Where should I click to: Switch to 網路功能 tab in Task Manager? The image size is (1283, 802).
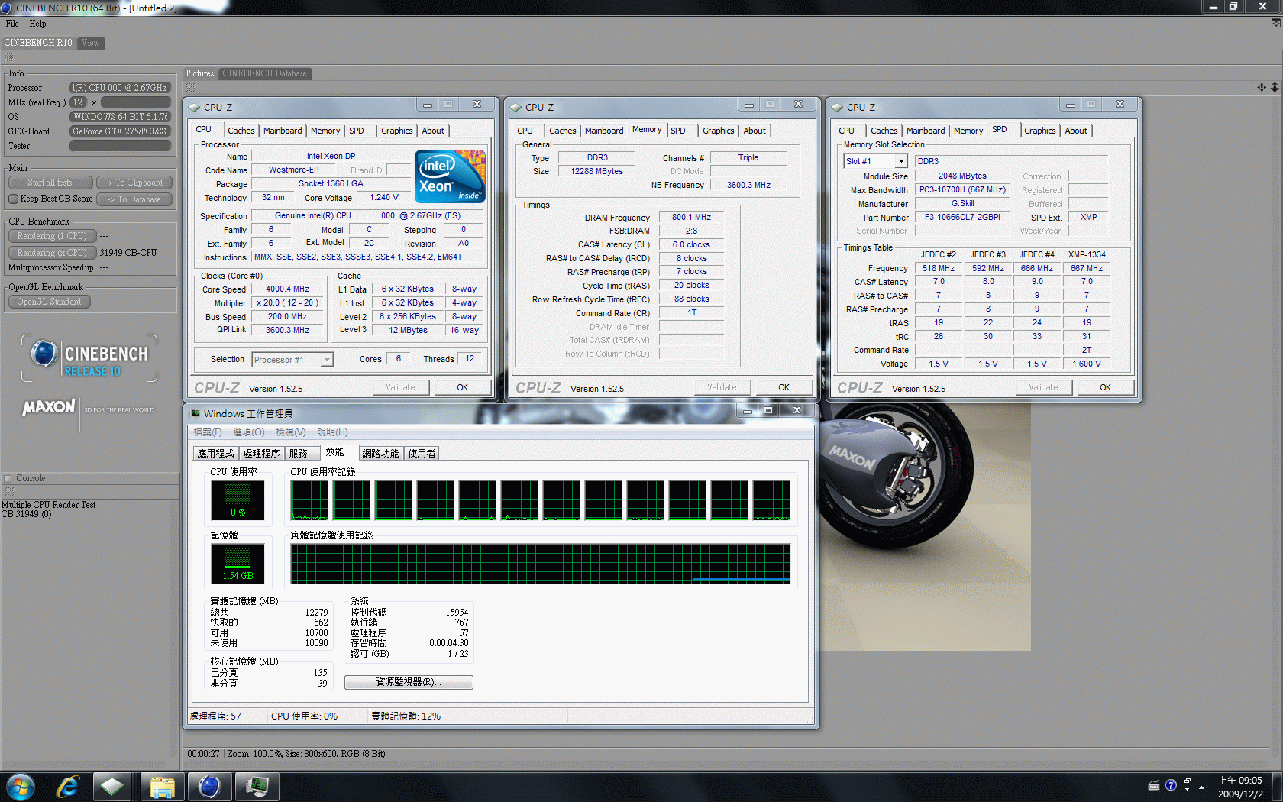[380, 454]
